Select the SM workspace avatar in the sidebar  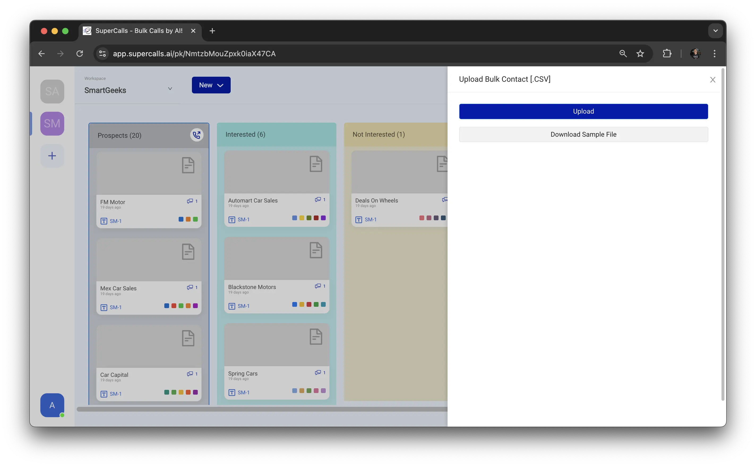tap(52, 124)
